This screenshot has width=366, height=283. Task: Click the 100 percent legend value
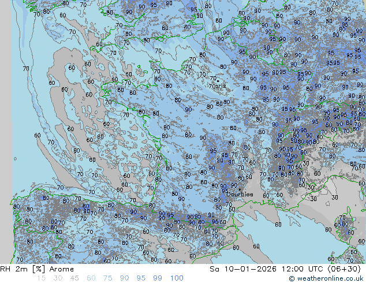click(x=177, y=278)
